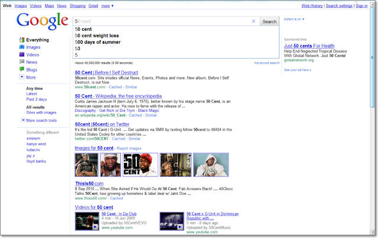This screenshot has width=378, height=238.
Task: Open '50cent (50cent) on Twitter' result
Action: pyautogui.click(x=102, y=124)
